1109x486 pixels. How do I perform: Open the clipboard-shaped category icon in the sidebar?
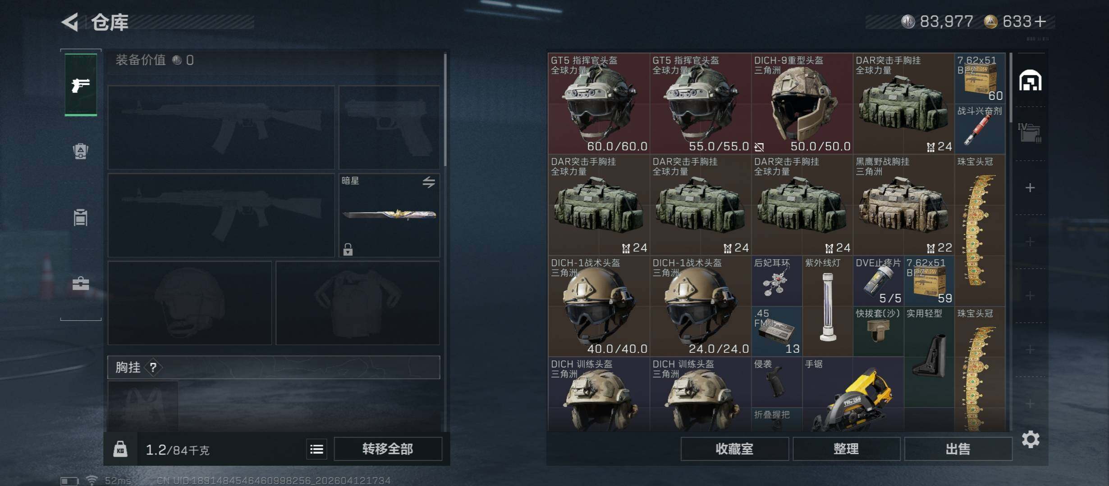(81, 217)
